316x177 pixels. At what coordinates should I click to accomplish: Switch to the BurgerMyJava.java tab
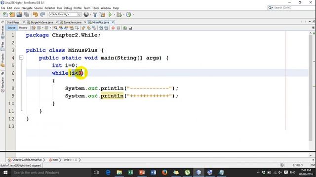tap(42, 22)
